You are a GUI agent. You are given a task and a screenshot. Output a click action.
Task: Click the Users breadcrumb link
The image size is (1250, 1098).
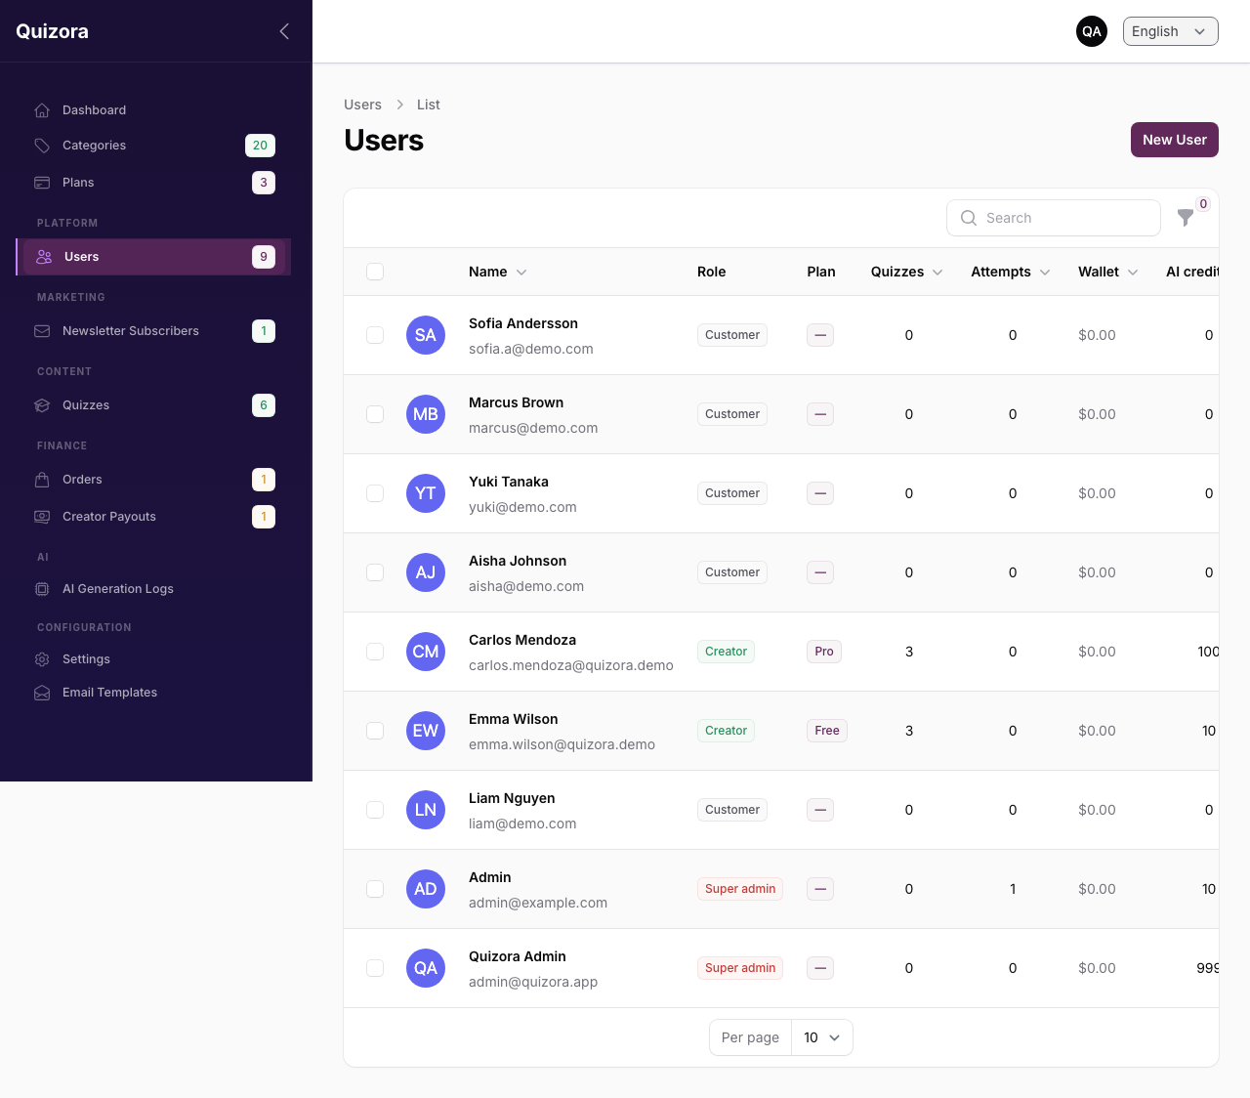click(x=362, y=105)
